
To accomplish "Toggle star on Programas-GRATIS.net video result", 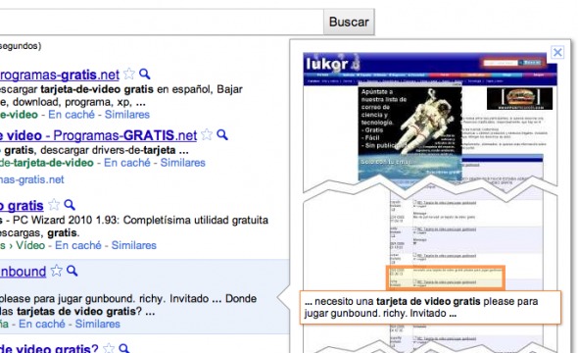I will point(207,134).
